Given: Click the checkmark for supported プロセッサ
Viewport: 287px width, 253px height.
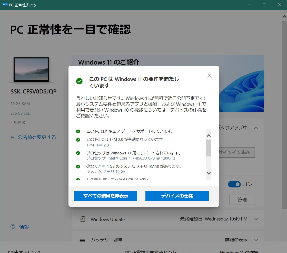Looking at the screenshot, I should 78,153.
